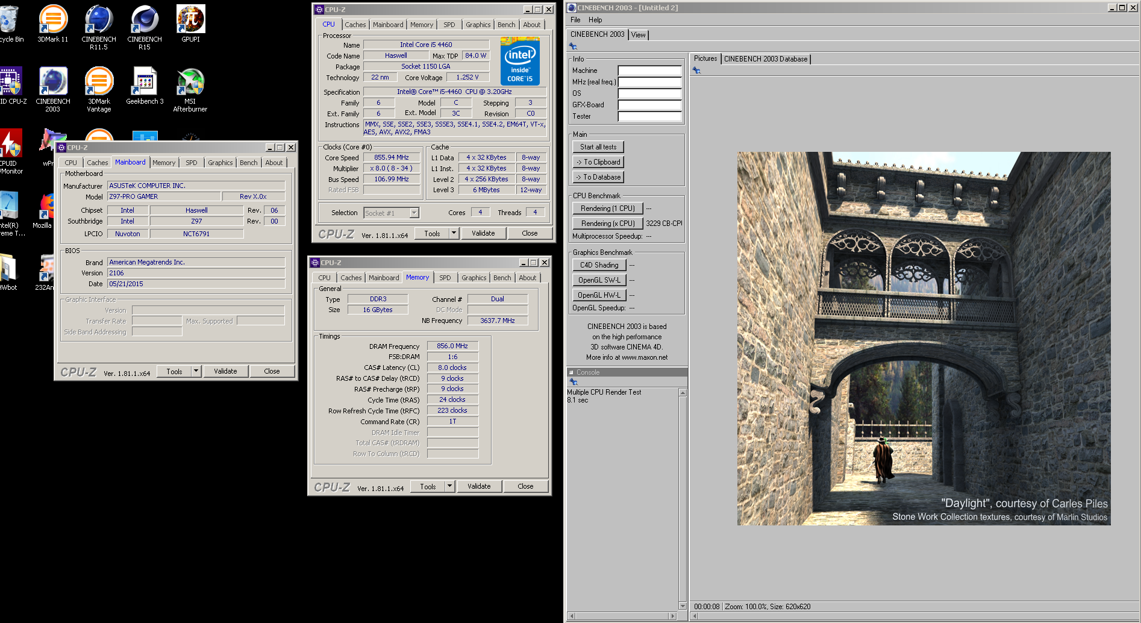Click the Console panel collapse icon

(571, 372)
